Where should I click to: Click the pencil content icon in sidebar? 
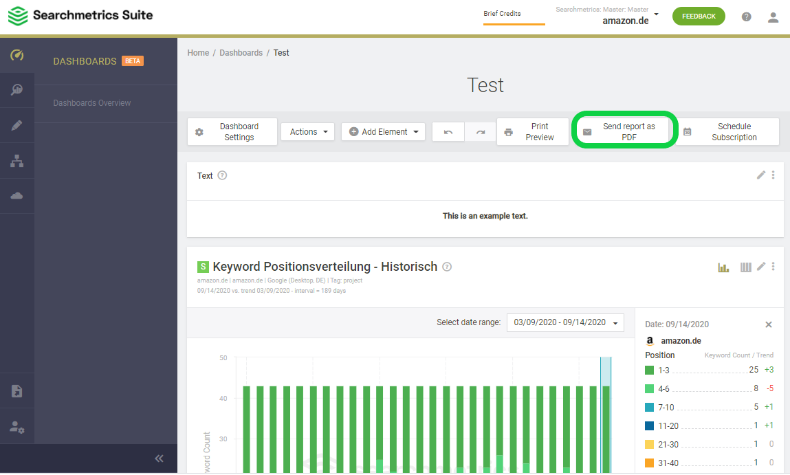tap(17, 125)
